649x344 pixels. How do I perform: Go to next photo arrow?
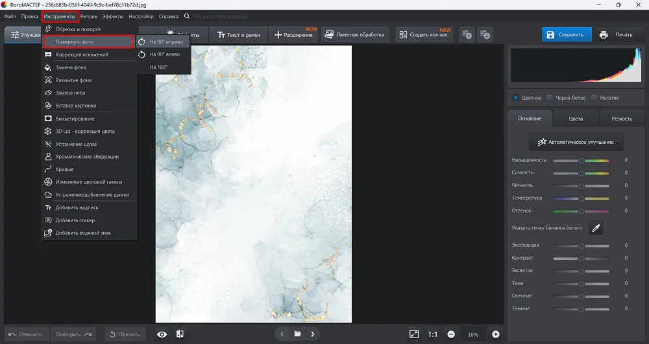(x=313, y=334)
